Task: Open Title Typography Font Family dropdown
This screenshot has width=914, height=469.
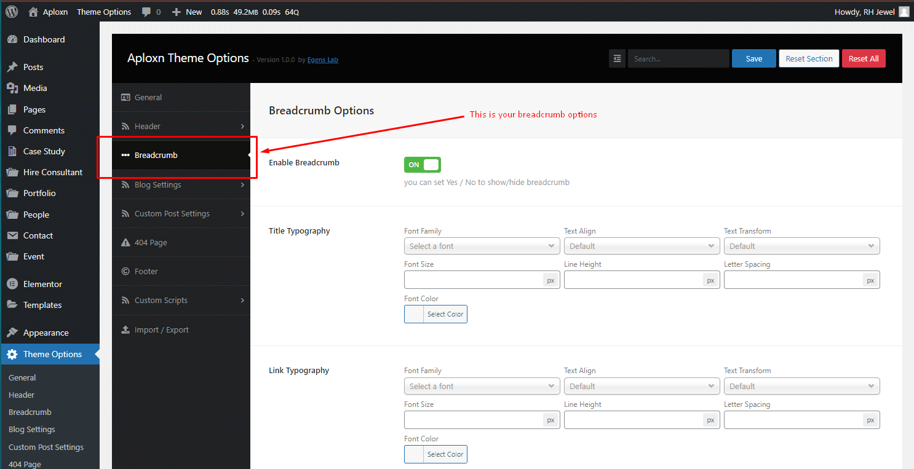Action: click(x=482, y=246)
